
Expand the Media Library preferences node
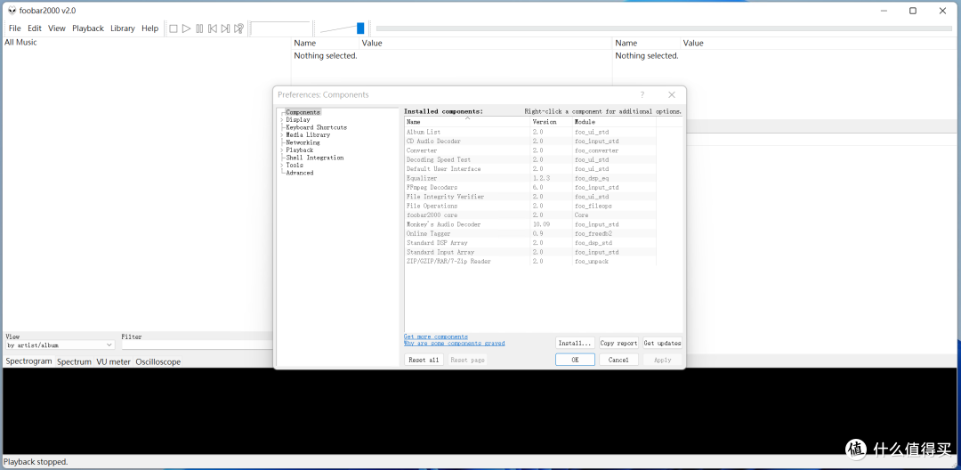pyautogui.click(x=282, y=134)
